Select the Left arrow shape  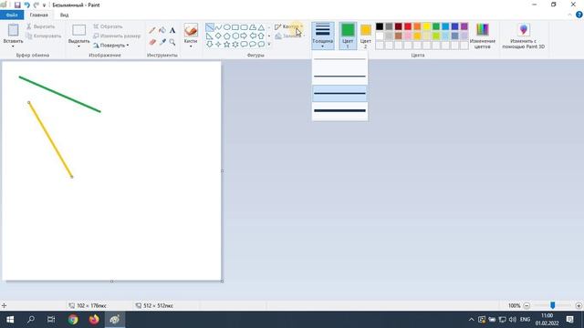tap(253, 36)
